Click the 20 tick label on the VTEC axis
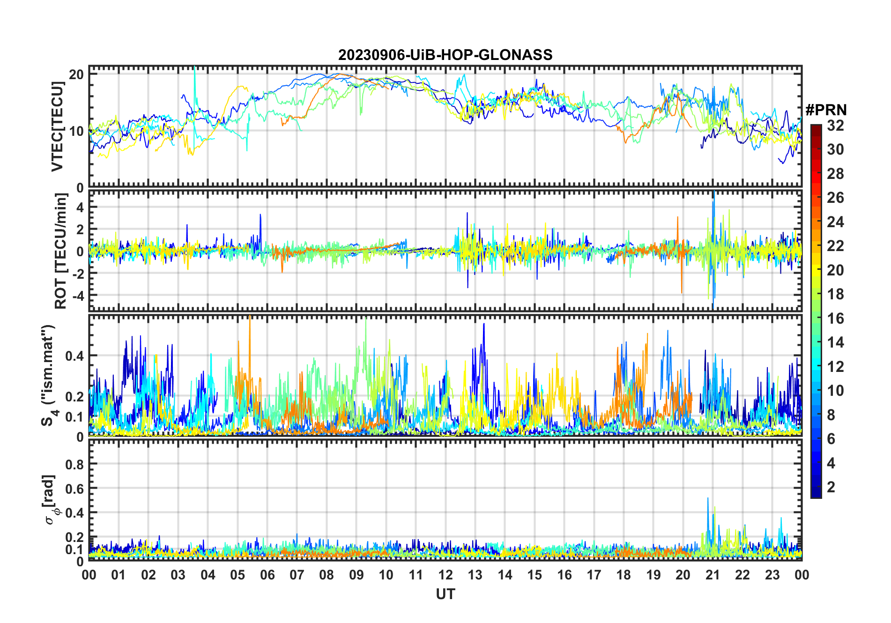 76,74
